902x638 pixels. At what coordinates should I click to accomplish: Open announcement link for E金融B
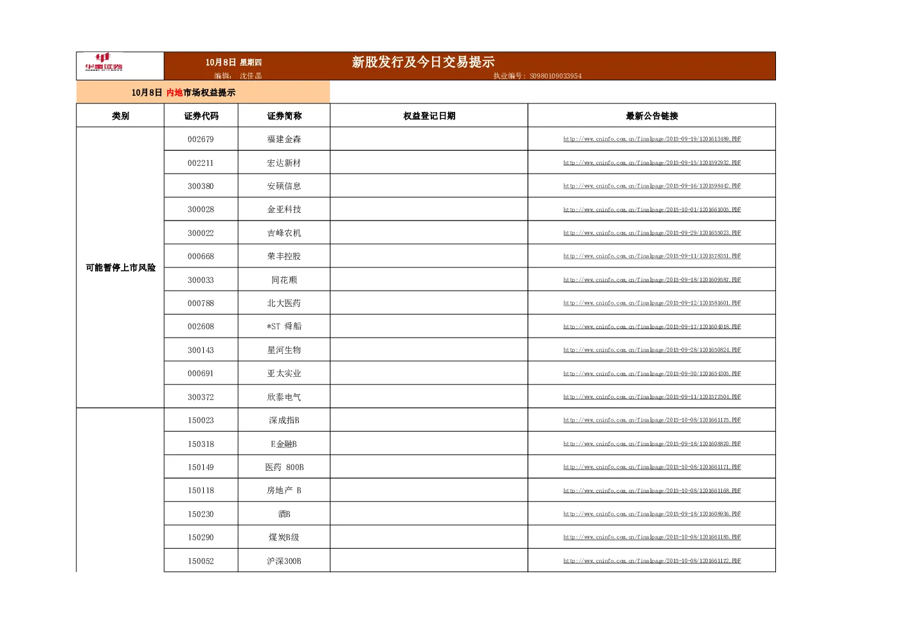click(x=652, y=444)
